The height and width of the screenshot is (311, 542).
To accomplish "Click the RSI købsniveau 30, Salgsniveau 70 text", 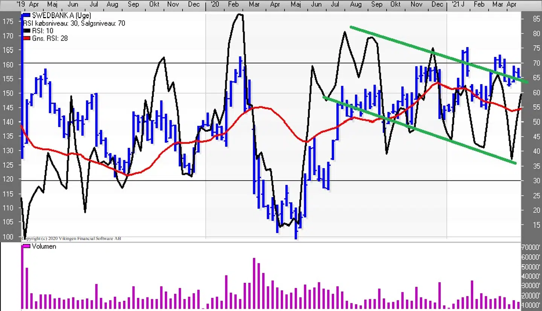I will (74, 23).
